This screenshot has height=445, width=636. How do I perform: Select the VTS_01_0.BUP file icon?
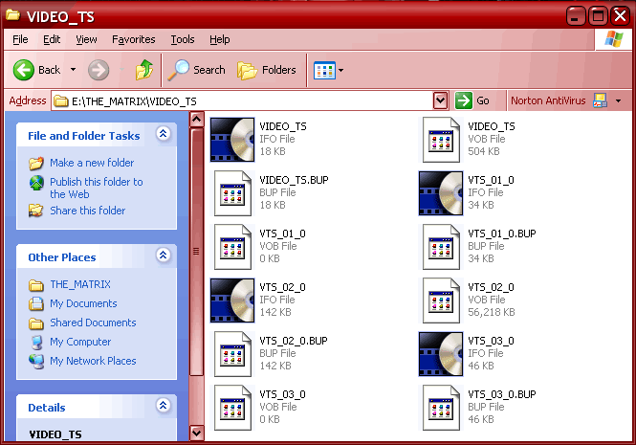441,247
